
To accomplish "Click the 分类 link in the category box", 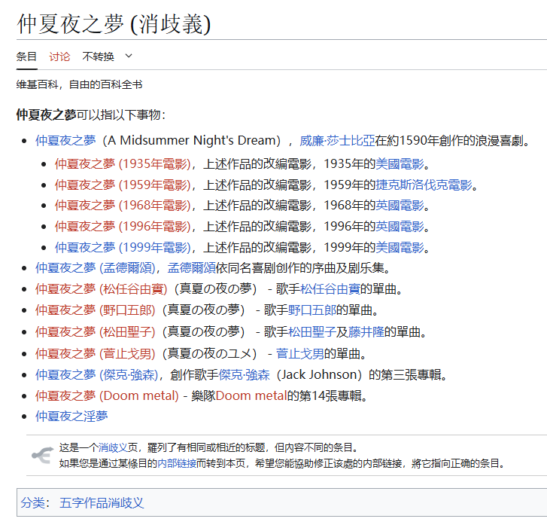I will pos(33,502).
